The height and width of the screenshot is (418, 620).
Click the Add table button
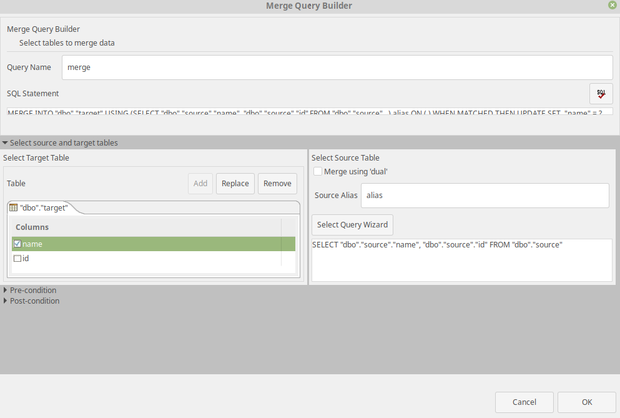[200, 184]
